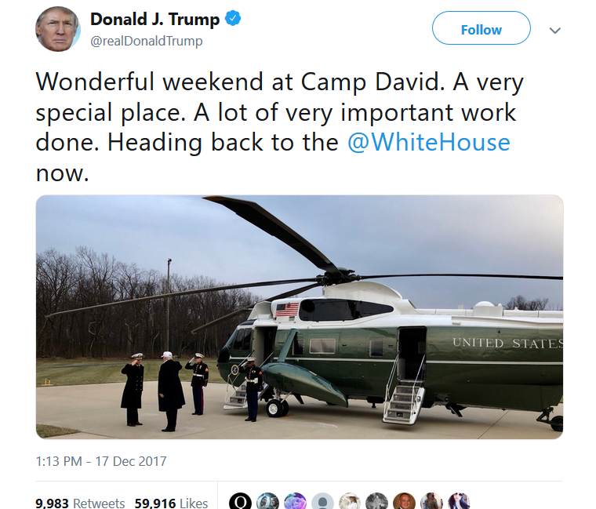This screenshot has height=509, width=596.
Task: Open the Marine One helicopter photo
Action: 300,317
